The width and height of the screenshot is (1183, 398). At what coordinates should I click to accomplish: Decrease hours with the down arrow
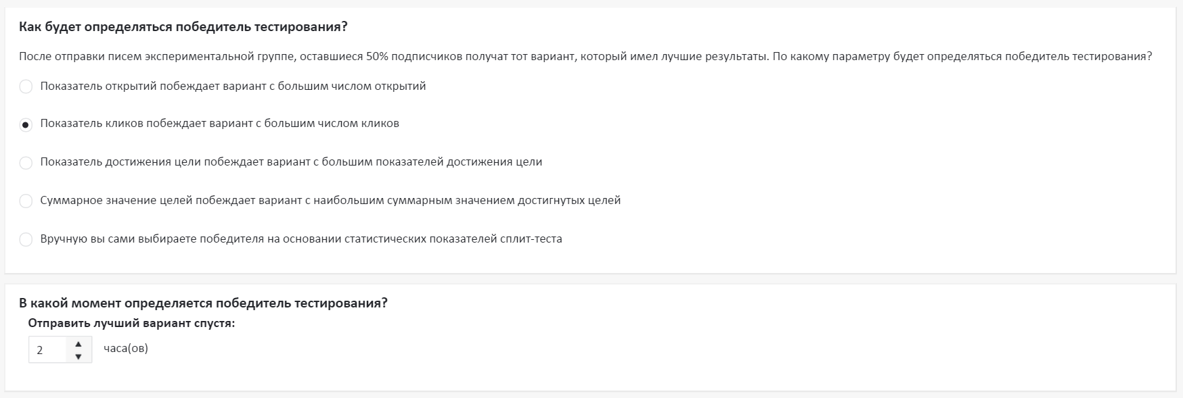coord(79,356)
